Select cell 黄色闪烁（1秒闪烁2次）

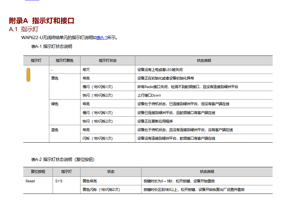click(x=111, y=190)
